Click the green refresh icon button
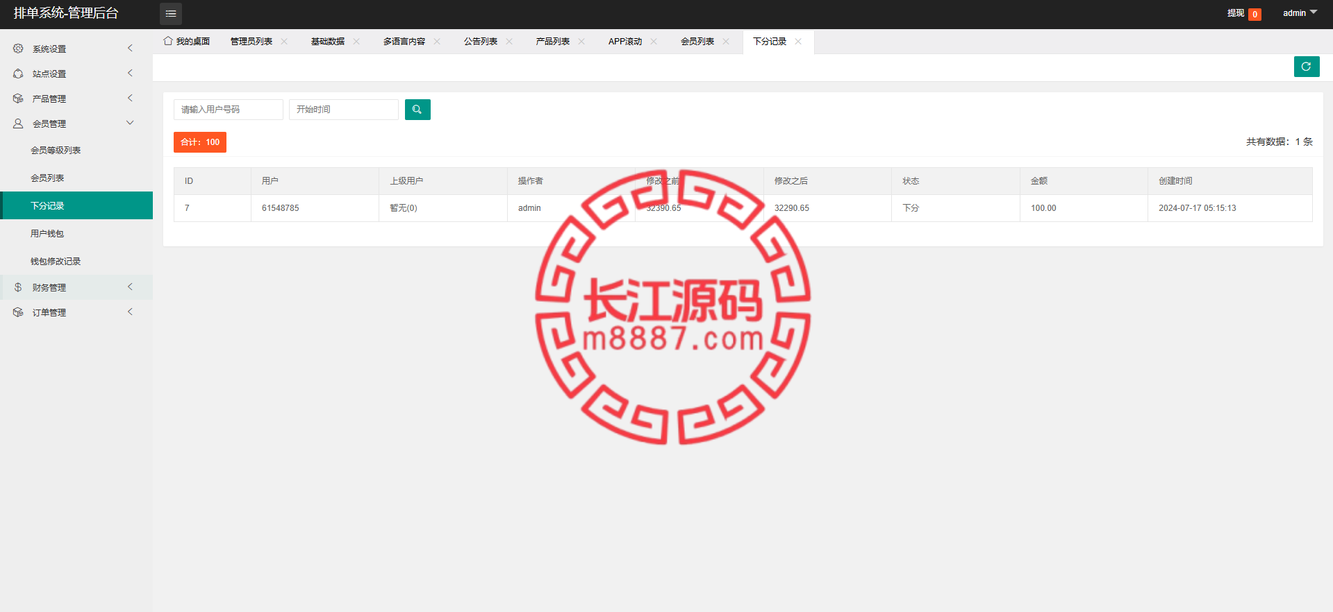The height and width of the screenshot is (612, 1333). [1307, 67]
